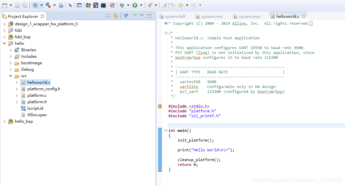Maximize the Project Explorer panel

(x=149, y=16)
